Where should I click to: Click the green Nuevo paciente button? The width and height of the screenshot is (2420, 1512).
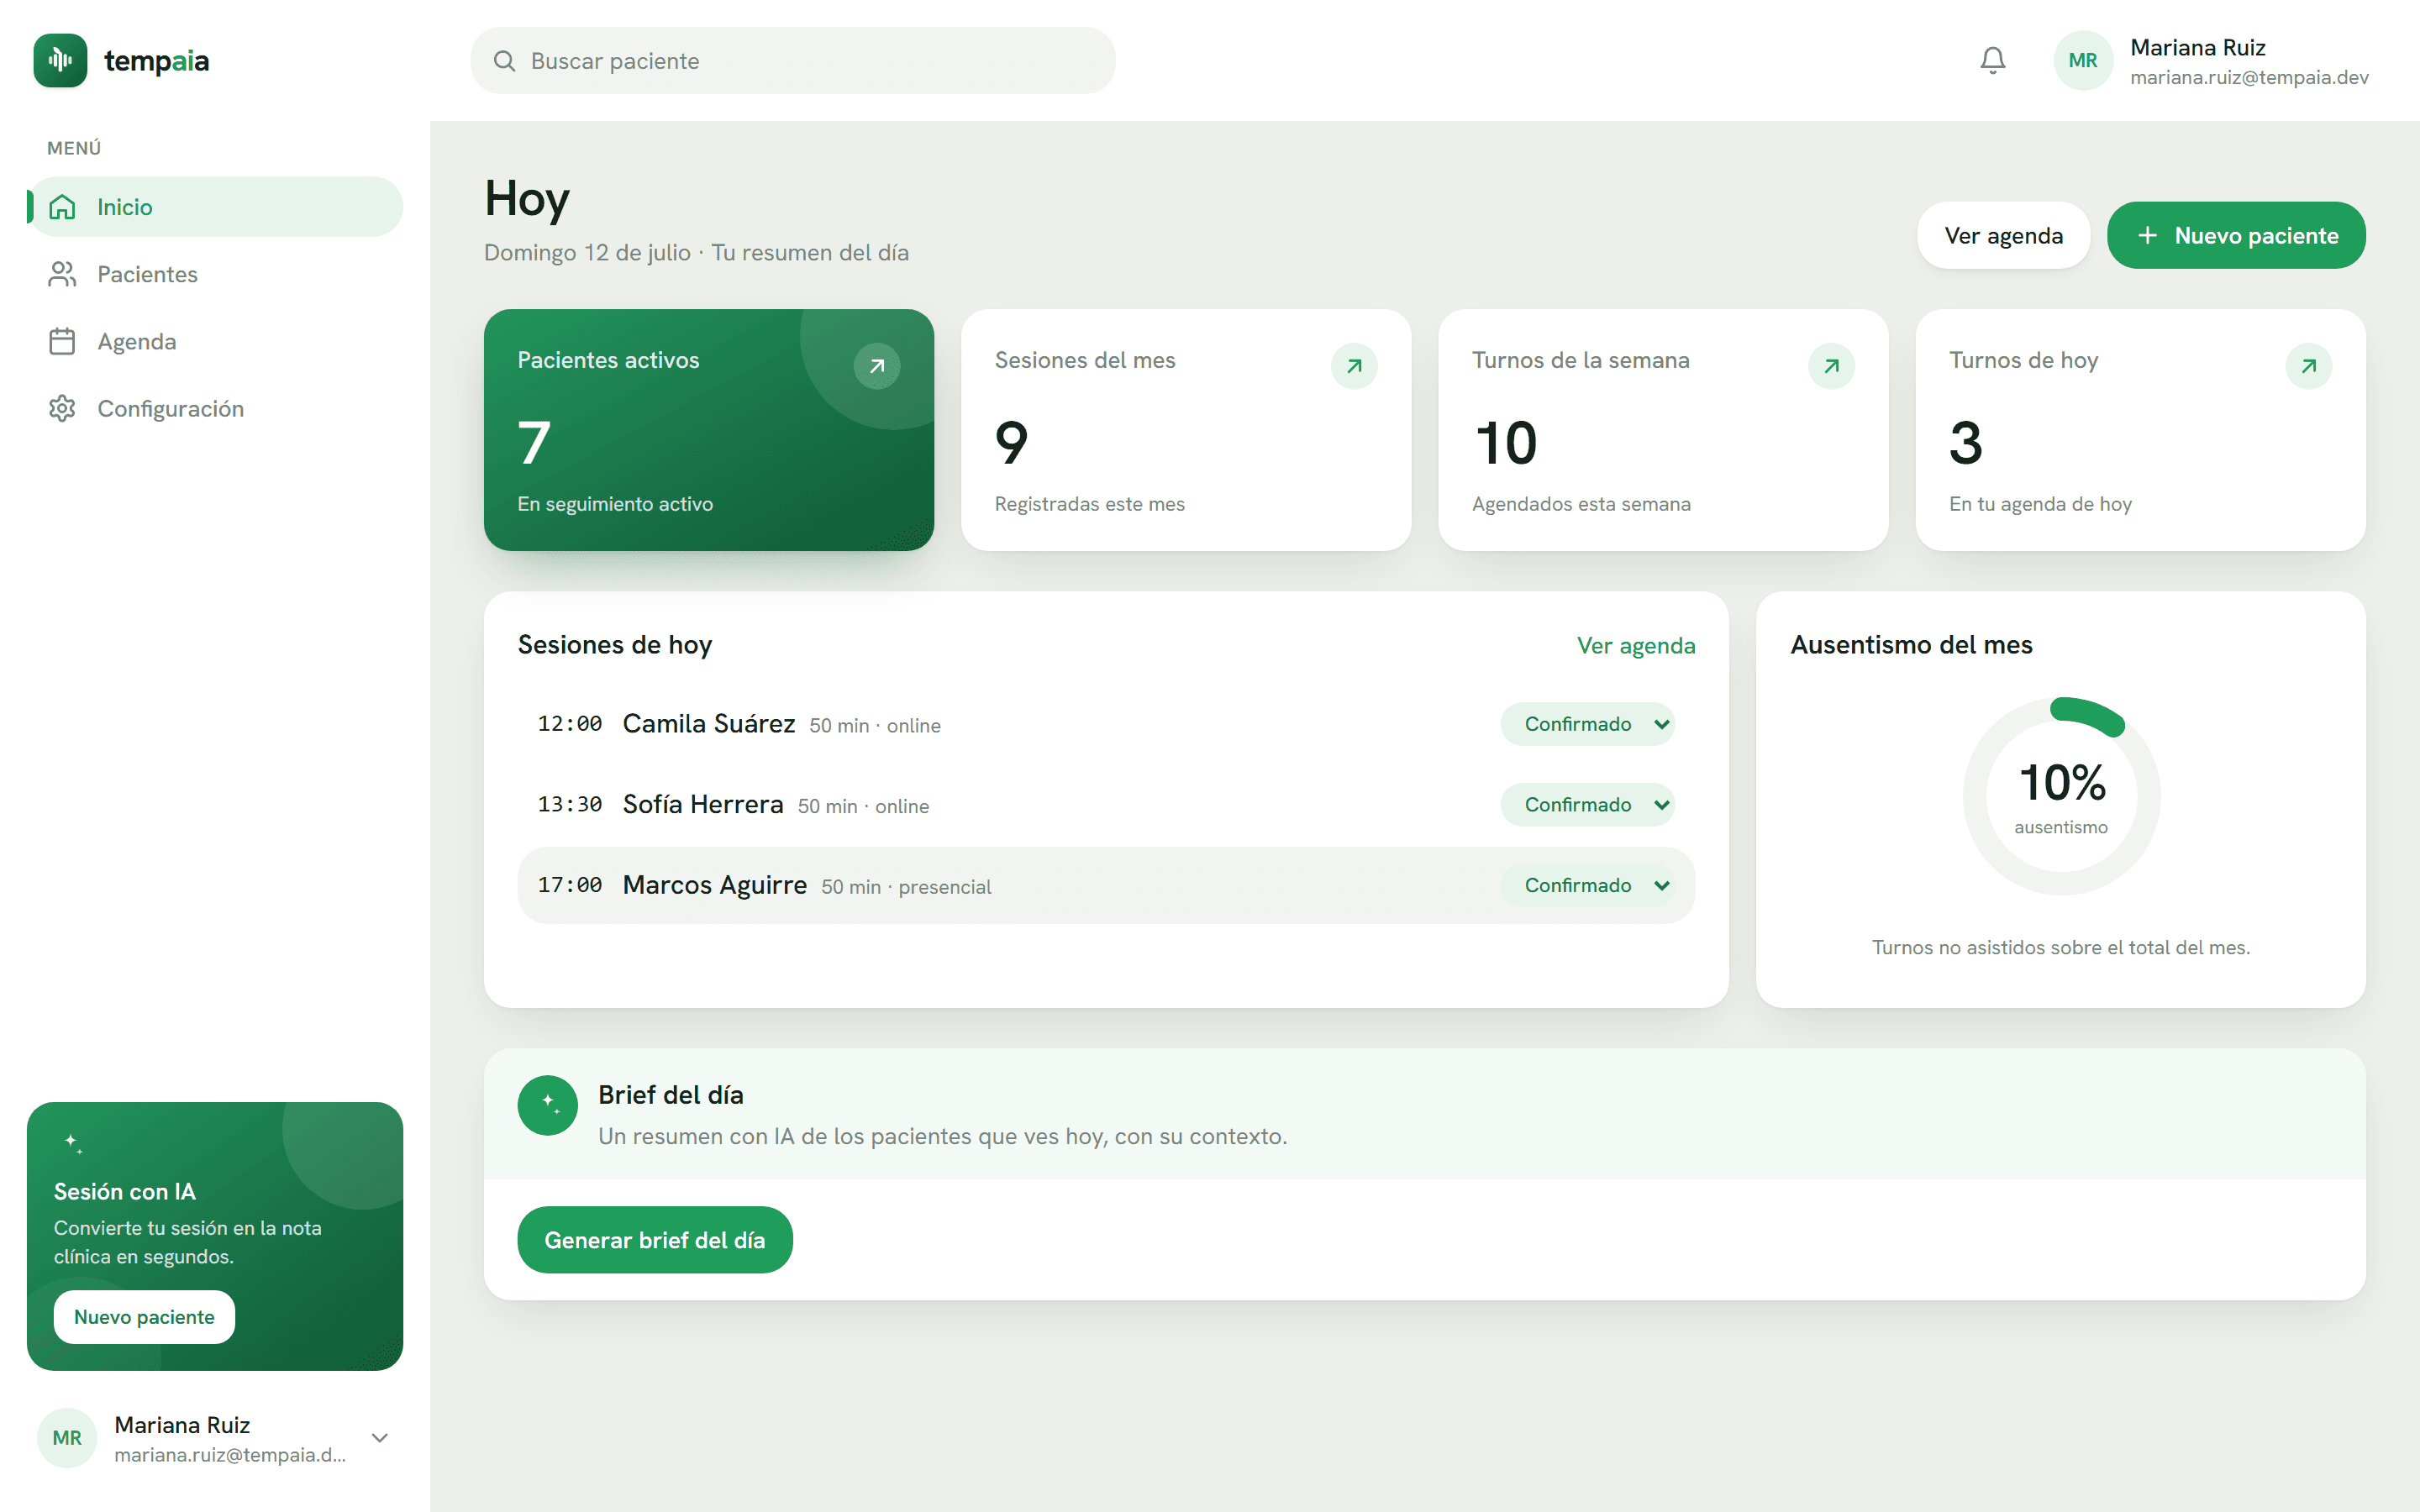click(x=2236, y=235)
